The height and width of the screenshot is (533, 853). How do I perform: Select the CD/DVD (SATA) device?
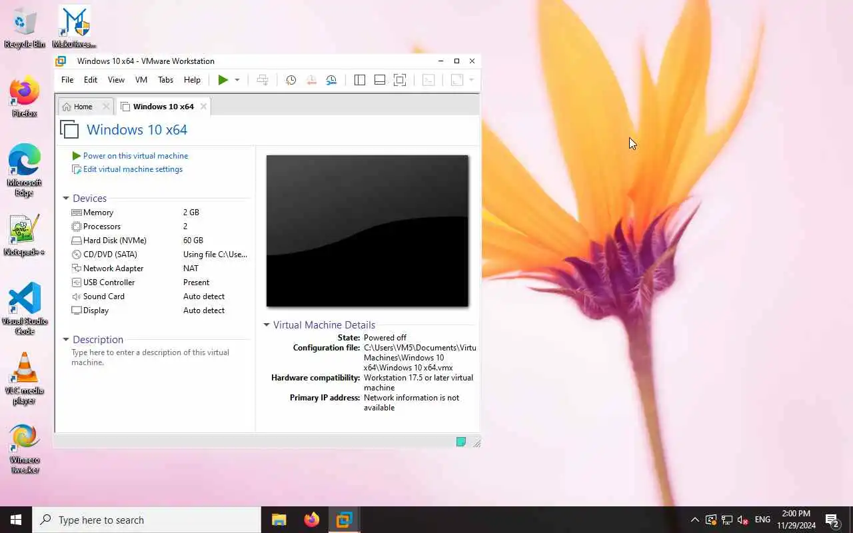pyautogui.click(x=159, y=255)
